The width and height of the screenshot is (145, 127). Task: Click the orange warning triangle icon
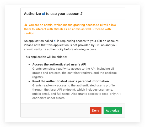[26, 25]
